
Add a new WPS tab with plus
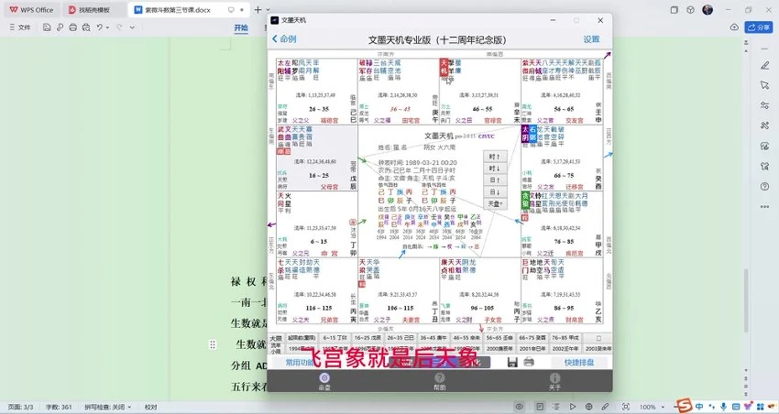(258, 10)
